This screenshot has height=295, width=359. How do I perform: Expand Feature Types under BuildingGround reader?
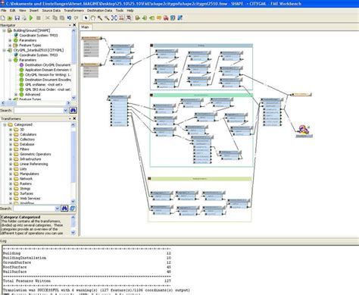click(x=10, y=46)
